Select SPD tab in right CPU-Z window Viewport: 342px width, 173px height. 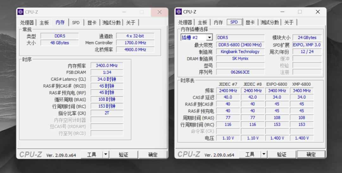click(x=234, y=22)
